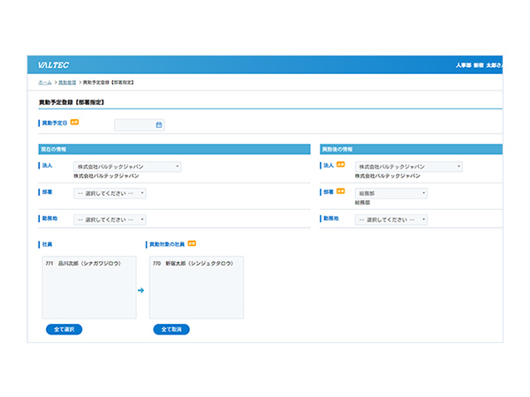Click the 異動予定日 date input field
530x397 pixels.
click(x=135, y=125)
